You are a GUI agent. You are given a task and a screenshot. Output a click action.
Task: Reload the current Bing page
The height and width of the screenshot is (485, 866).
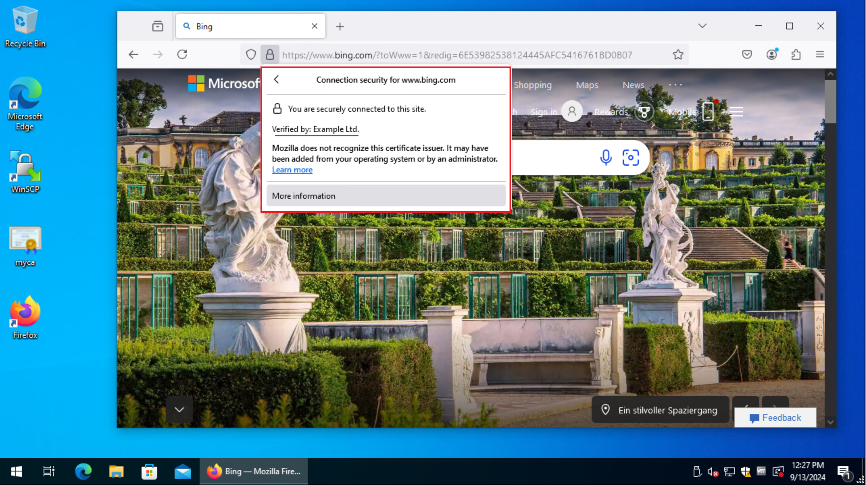point(182,54)
